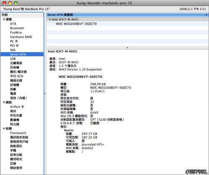
Task: Click the 1.5 speed value line
Action: 68,66
